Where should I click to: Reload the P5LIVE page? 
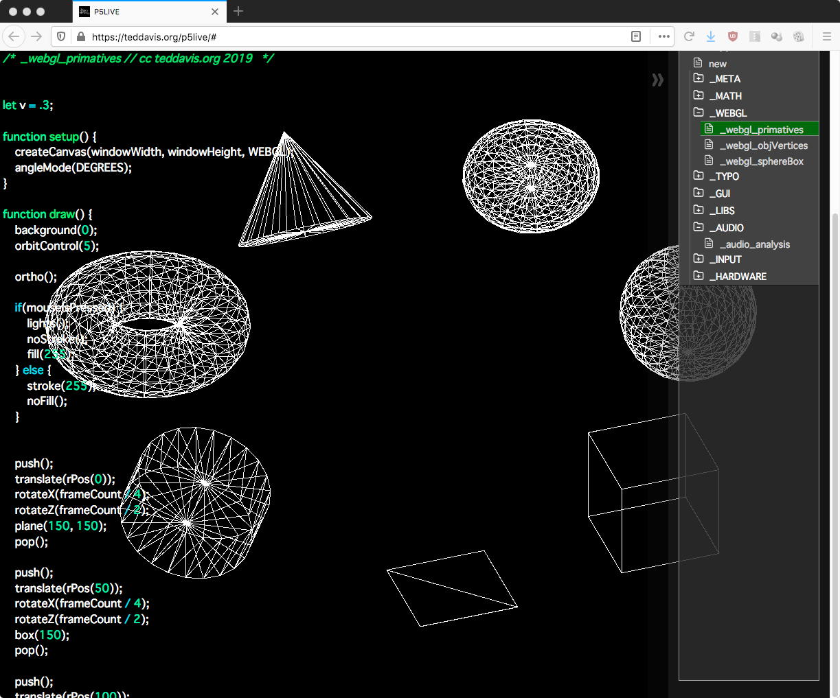tap(689, 36)
